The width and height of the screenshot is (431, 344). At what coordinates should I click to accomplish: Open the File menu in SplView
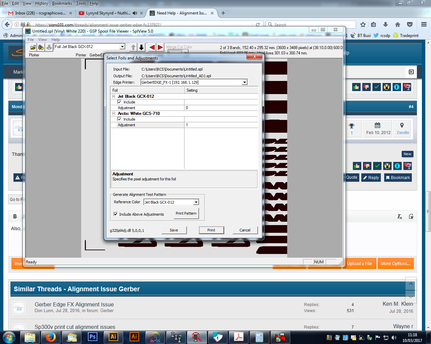point(31,40)
